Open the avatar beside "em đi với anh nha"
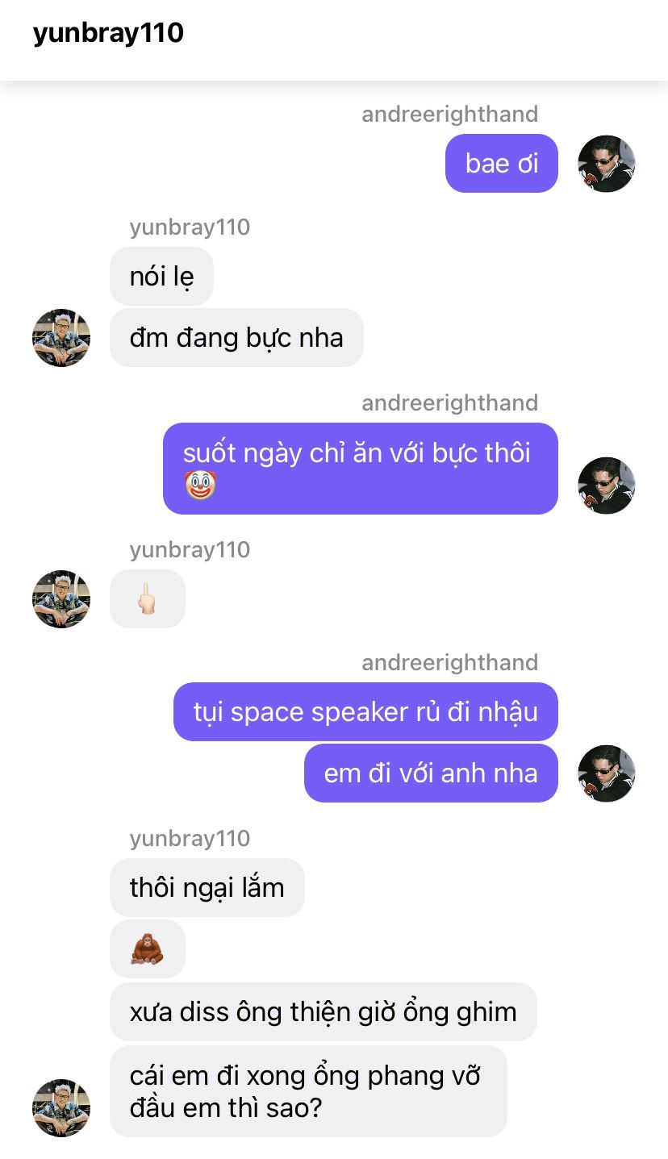 click(x=607, y=773)
